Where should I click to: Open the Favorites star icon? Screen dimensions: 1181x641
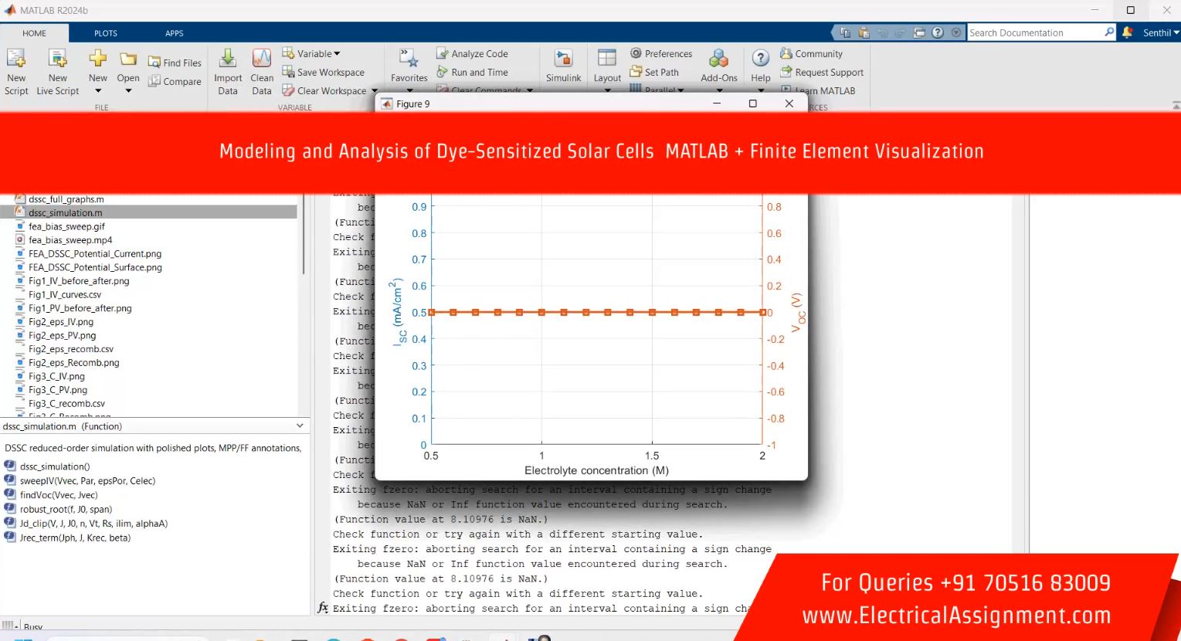click(409, 59)
